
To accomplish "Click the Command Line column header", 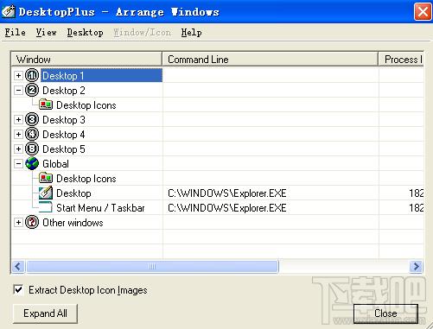I will pyautogui.click(x=271, y=60).
